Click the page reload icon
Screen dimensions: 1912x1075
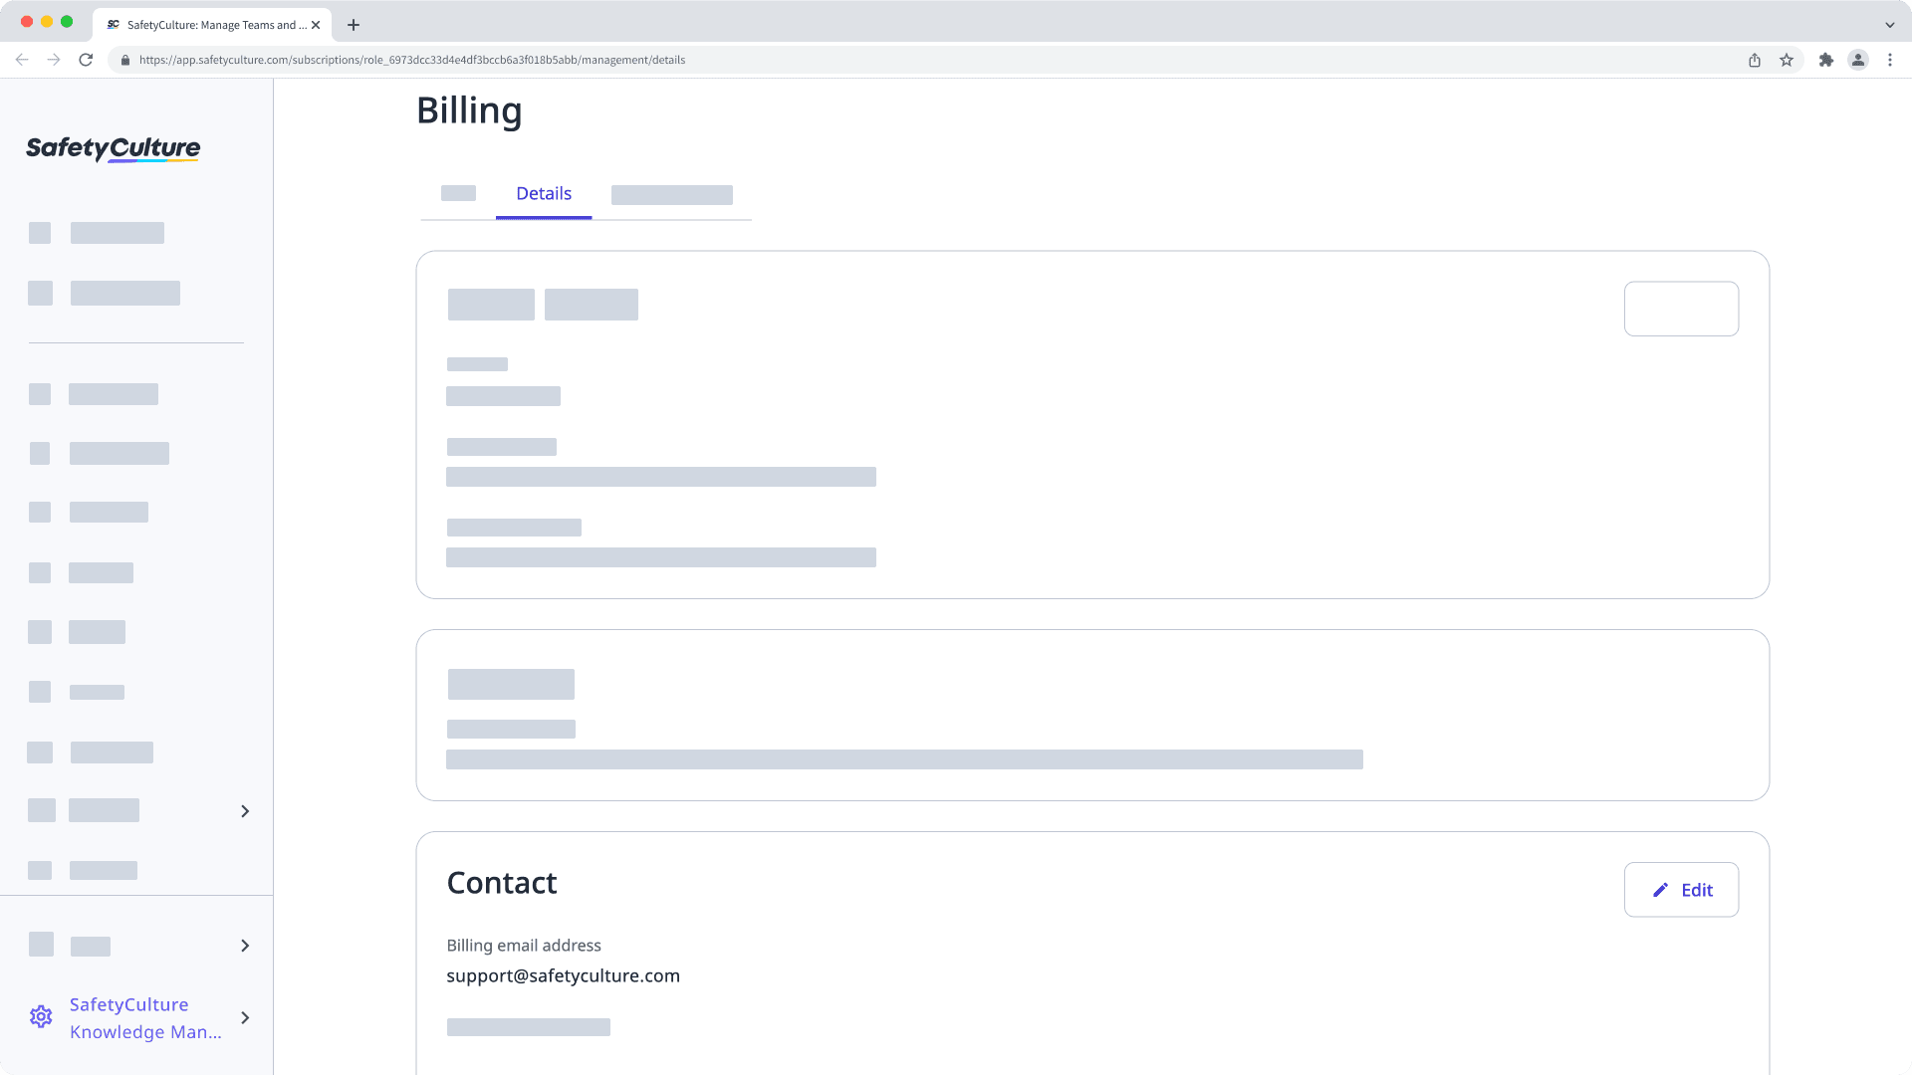pyautogui.click(x=87, y=60)
